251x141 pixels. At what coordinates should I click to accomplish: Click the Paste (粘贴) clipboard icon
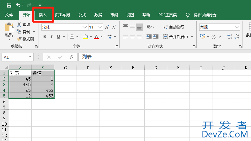click(x=9, y=27)
